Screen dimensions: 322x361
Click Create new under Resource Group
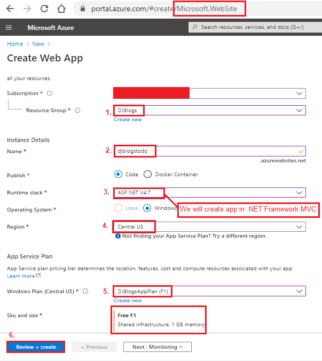click(128, 120)
